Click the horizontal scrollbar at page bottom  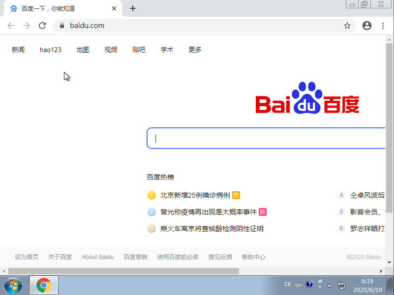(x=123, y=271)
